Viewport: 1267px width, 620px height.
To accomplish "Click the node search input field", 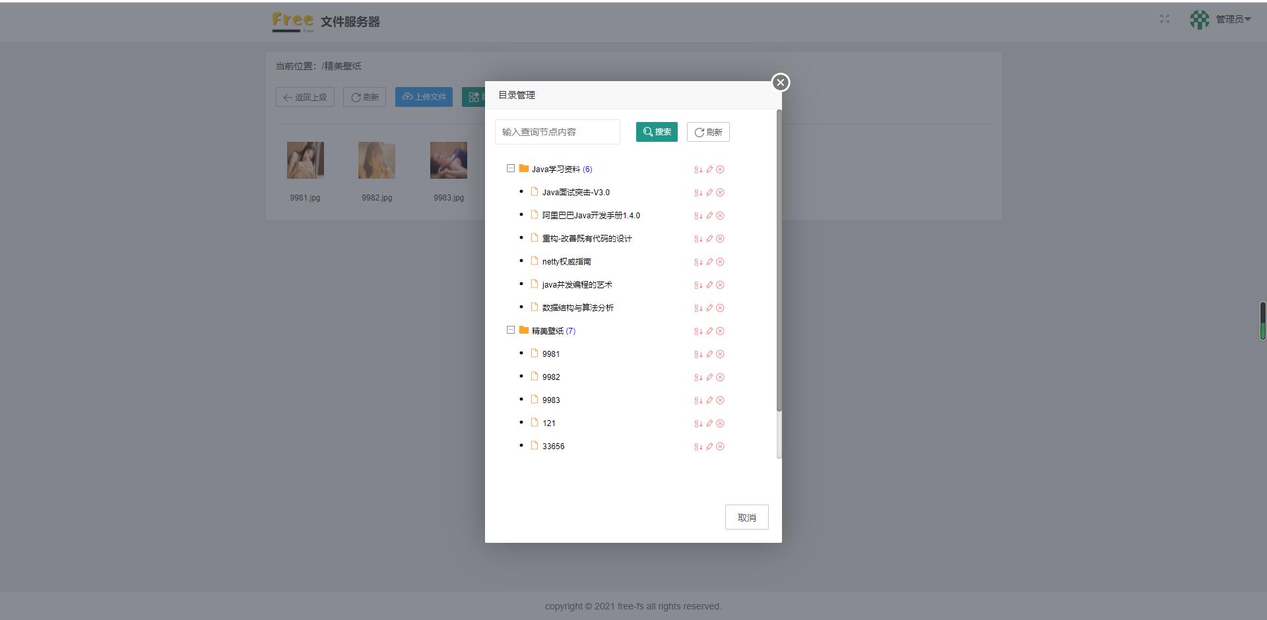I will [556, 132].
